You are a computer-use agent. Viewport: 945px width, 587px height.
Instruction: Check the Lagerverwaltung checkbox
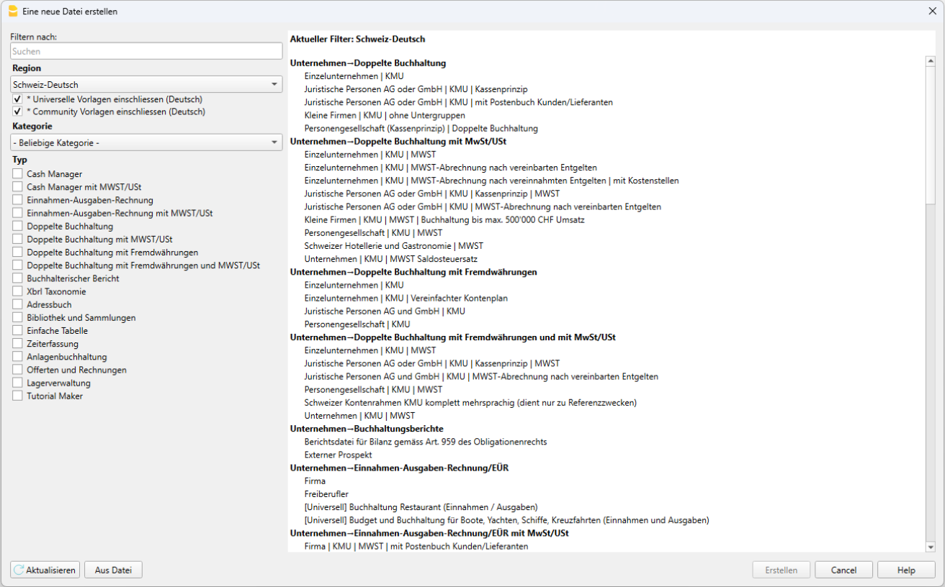[17, 383]
